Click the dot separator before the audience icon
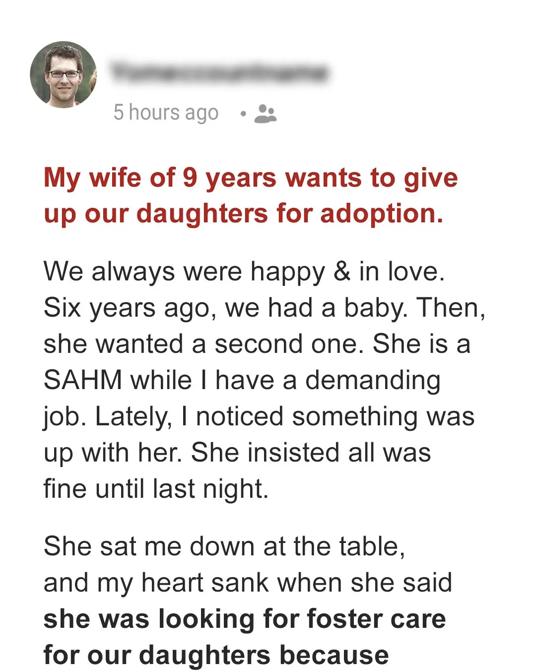The image size is (536, 670). pyautogui.click(x=243, y=114)
